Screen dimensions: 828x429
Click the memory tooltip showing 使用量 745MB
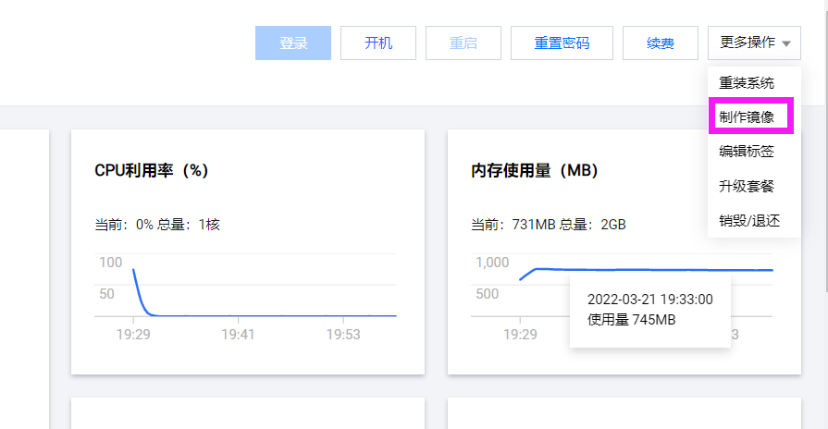tap(649, 310)
